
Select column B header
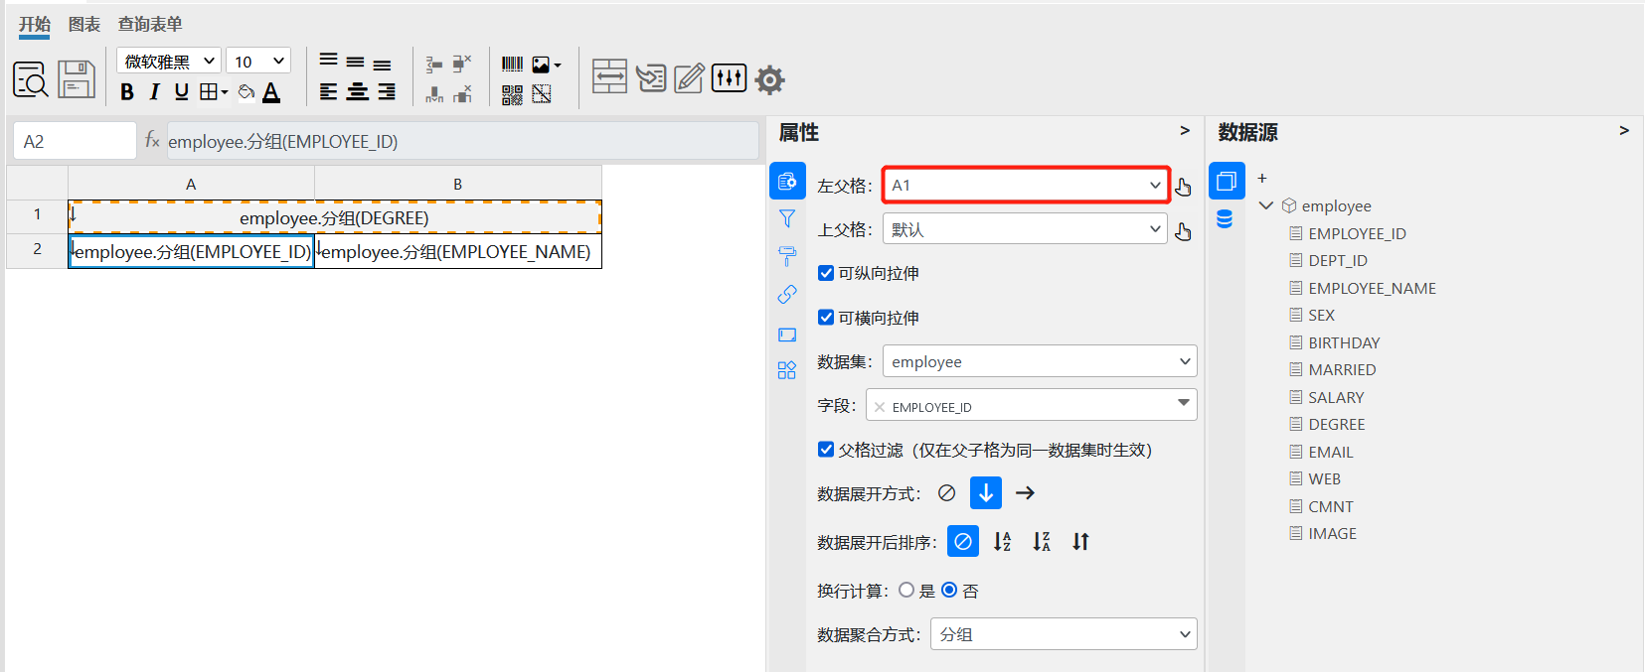[x=458, y=184]
